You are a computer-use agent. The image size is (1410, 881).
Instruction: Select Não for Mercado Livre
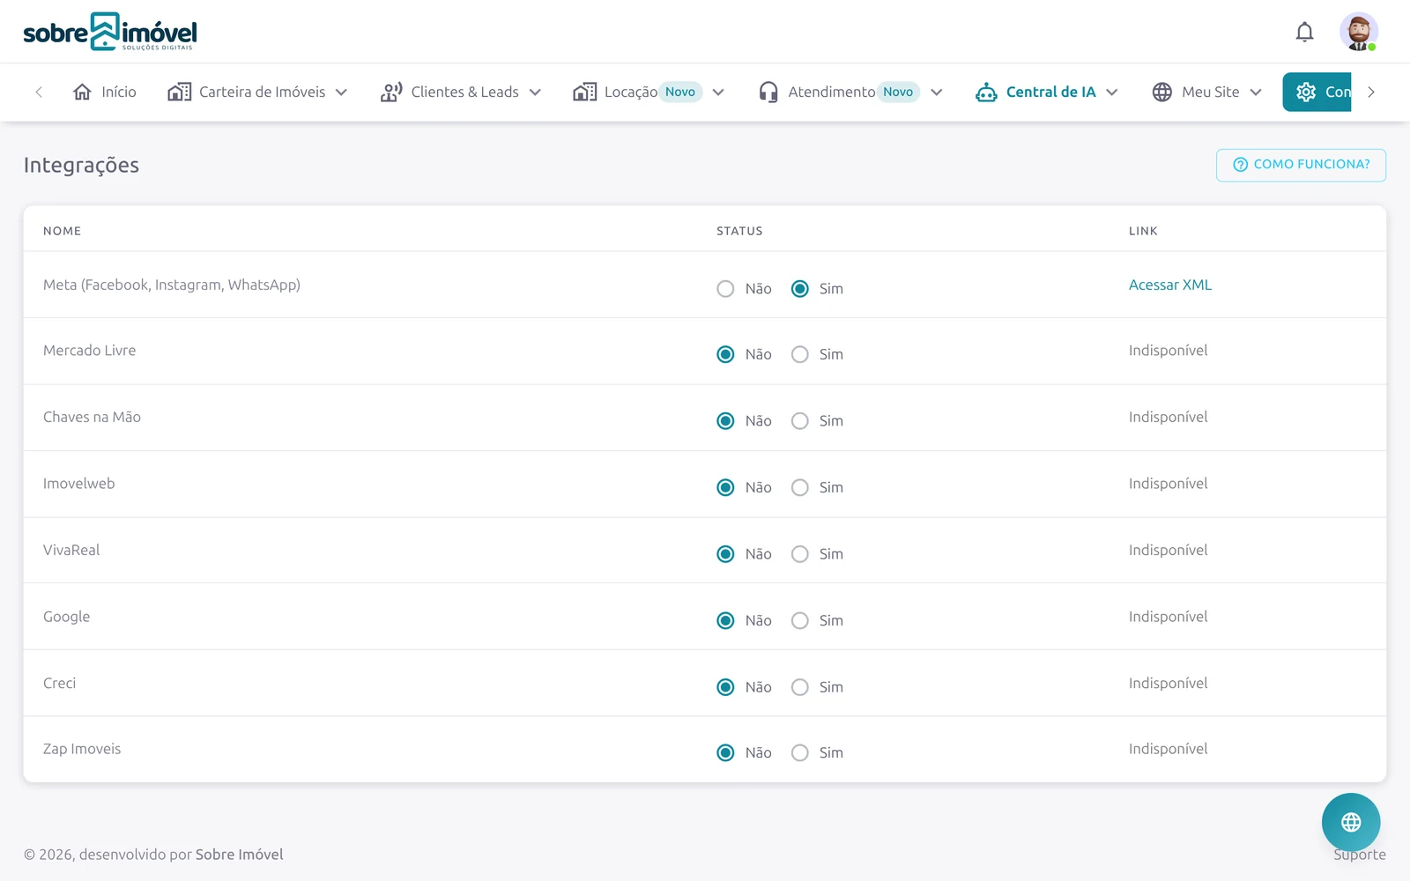pyautogui.click(x=725, y=354)
